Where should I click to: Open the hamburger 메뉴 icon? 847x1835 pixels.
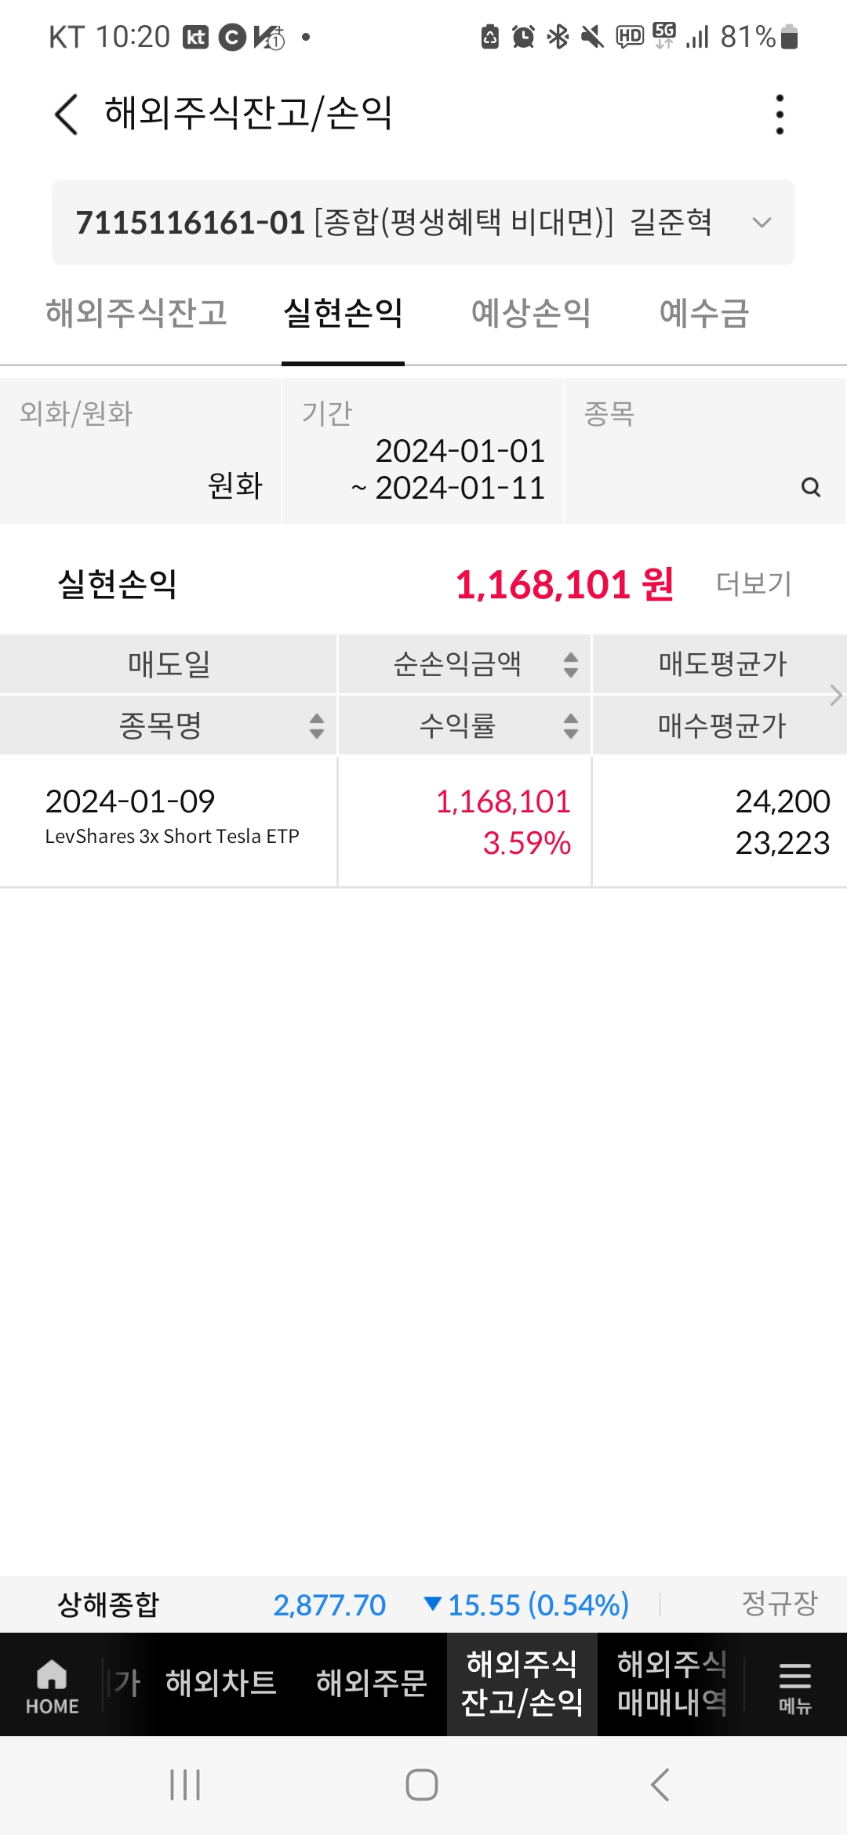[794, 1686]
